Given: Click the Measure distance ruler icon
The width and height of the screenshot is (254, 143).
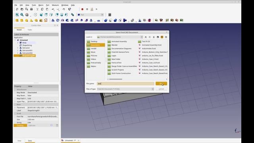Looking at the screenshot, I should tap(72, 15).
